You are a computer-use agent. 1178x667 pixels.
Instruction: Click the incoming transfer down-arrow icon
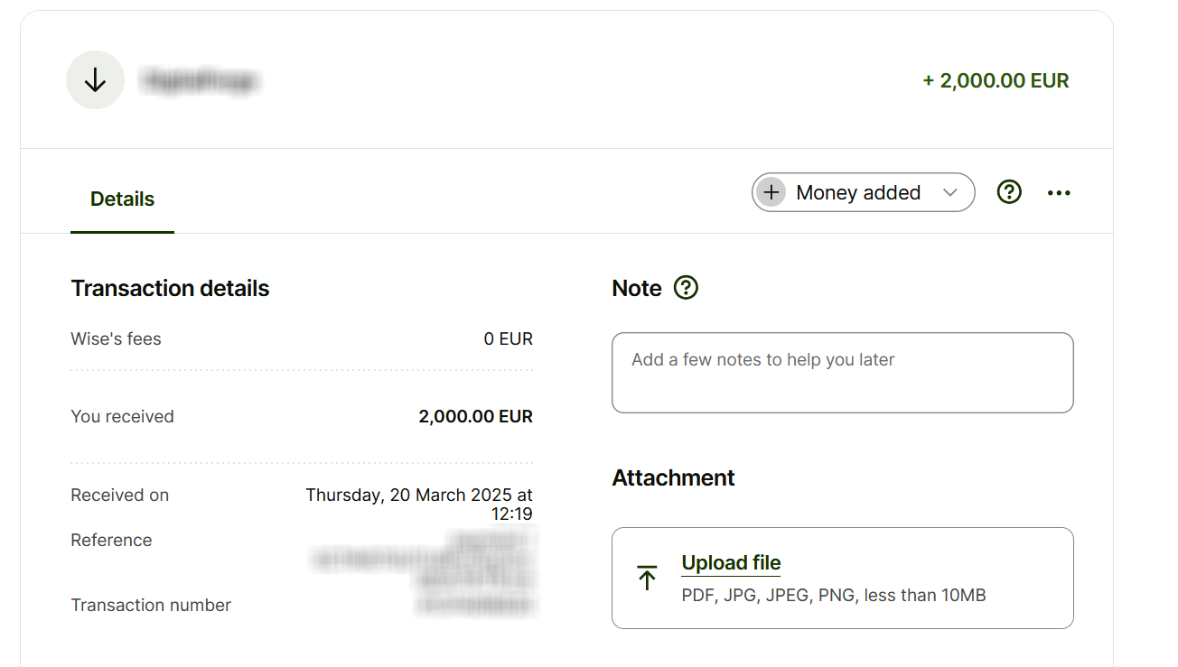pos(95,80)
